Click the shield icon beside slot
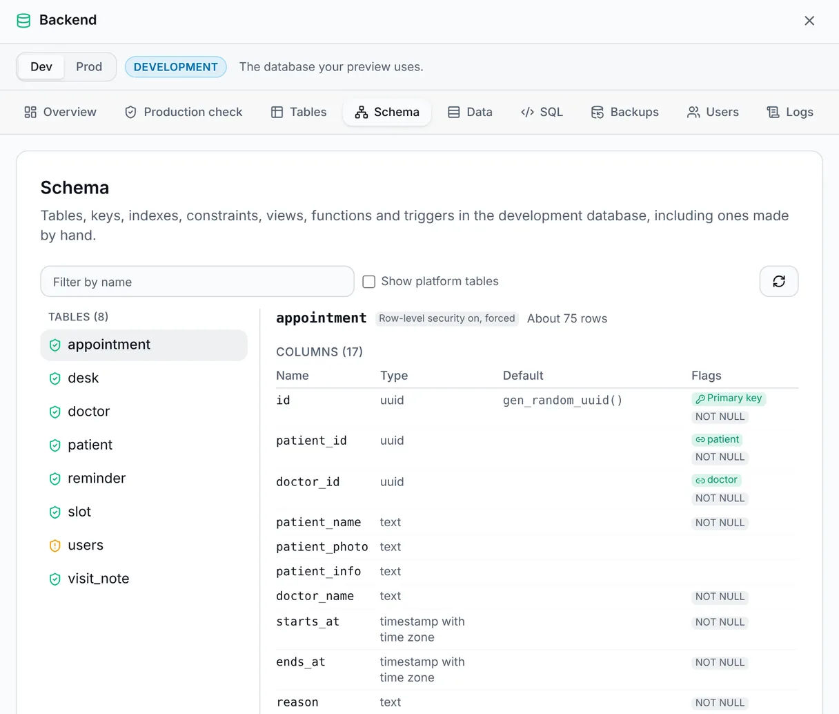839x714 pixels. [55, 512]
